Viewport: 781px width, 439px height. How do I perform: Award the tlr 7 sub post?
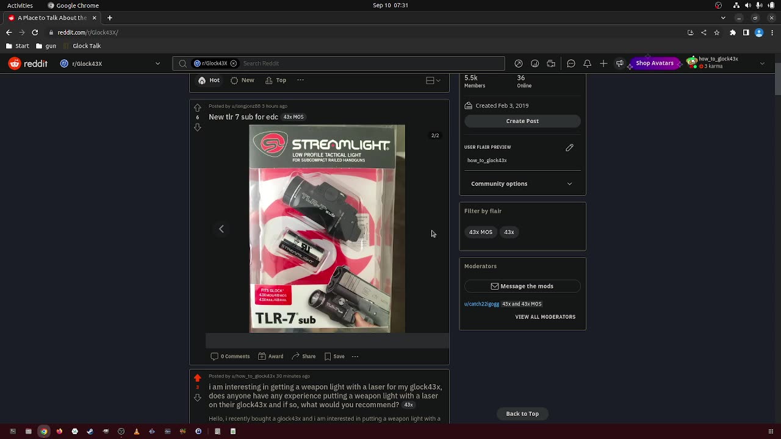[x=270, y=357]
